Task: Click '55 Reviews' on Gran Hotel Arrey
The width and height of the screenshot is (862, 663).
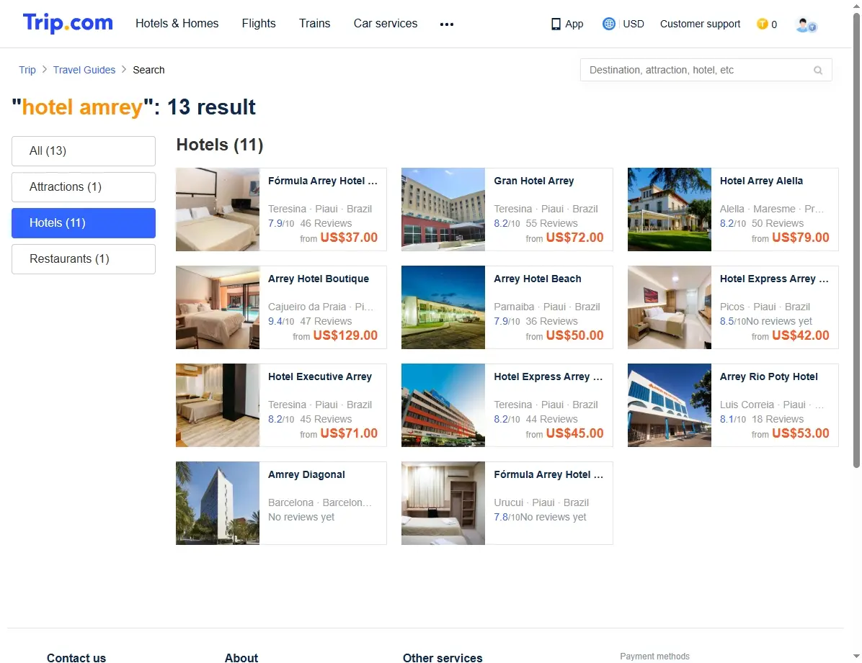Action: (x=551, y=223)
